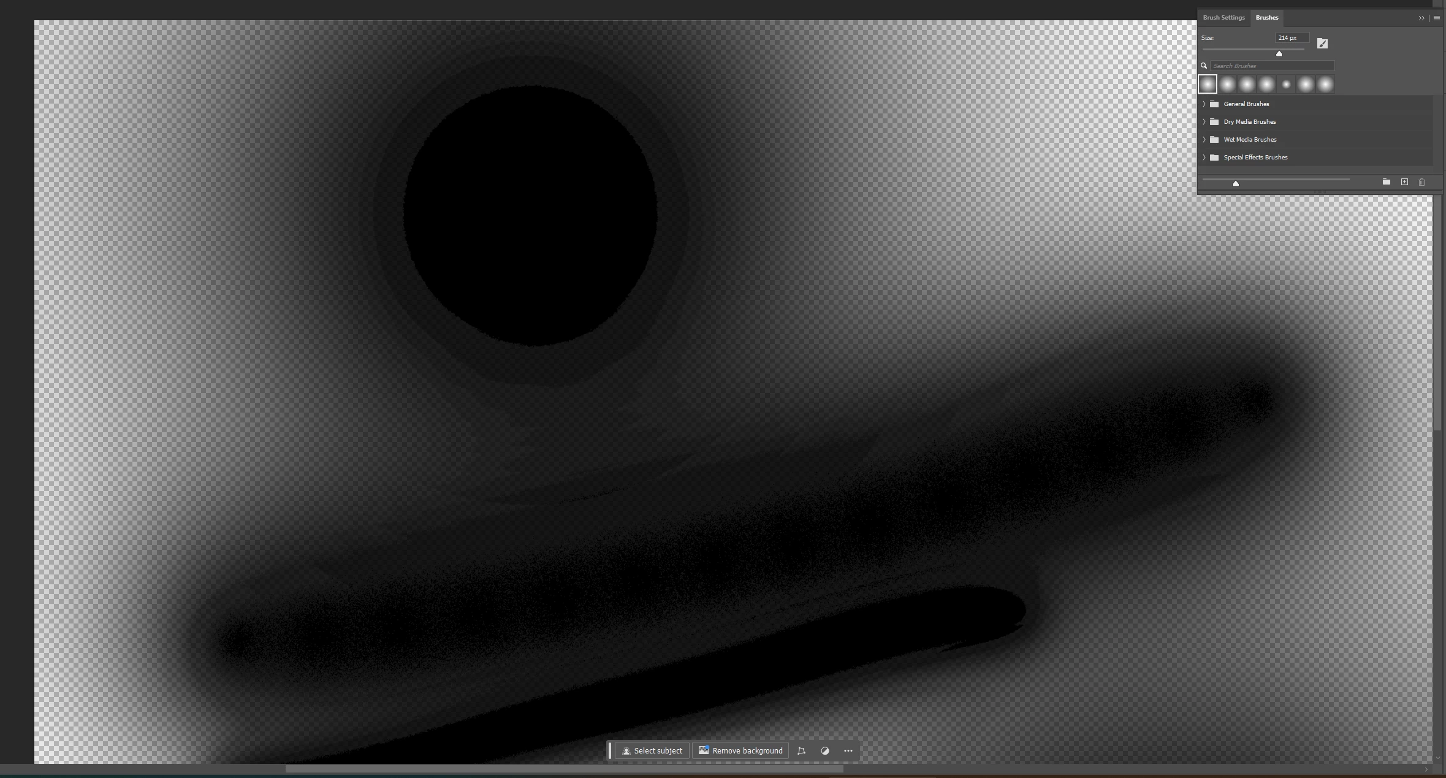Click the transform image icon in the contextual bar

801,751
